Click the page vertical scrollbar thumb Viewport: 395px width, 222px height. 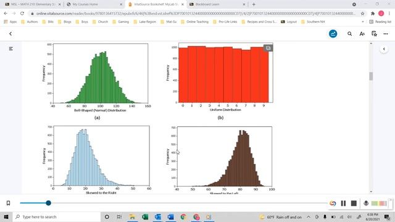[x=371, y=76]
